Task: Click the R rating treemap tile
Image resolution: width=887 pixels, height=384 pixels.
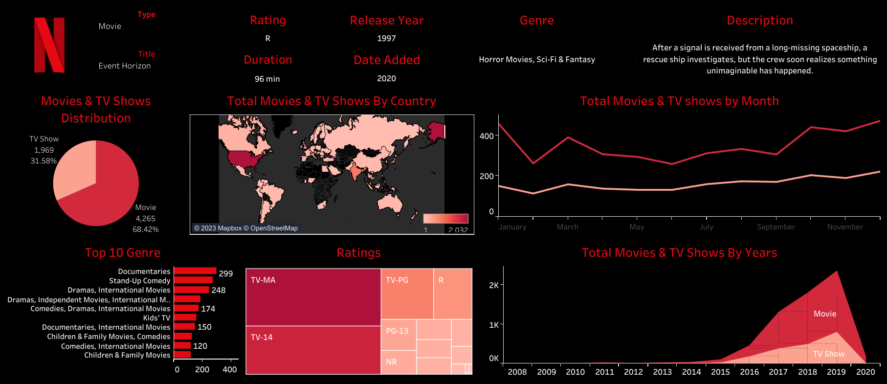Action: (453, 294)
